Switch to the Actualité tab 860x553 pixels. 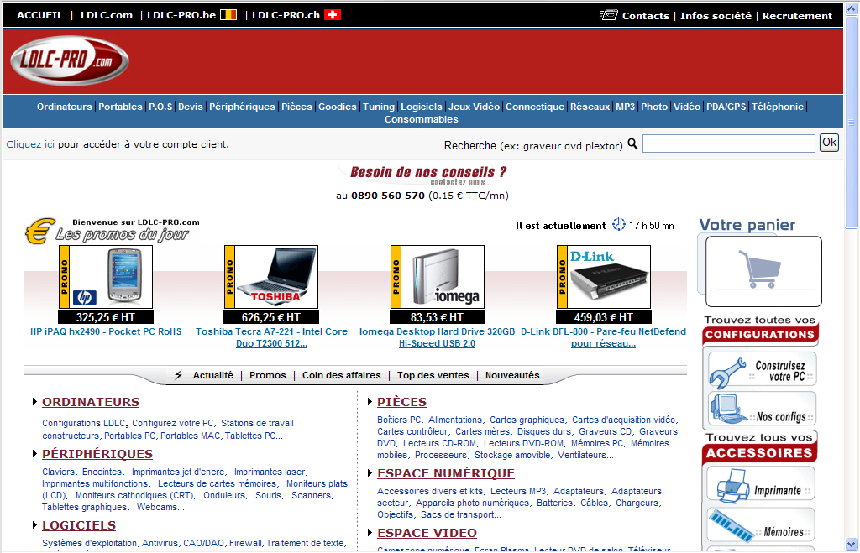tap(212, 375)
